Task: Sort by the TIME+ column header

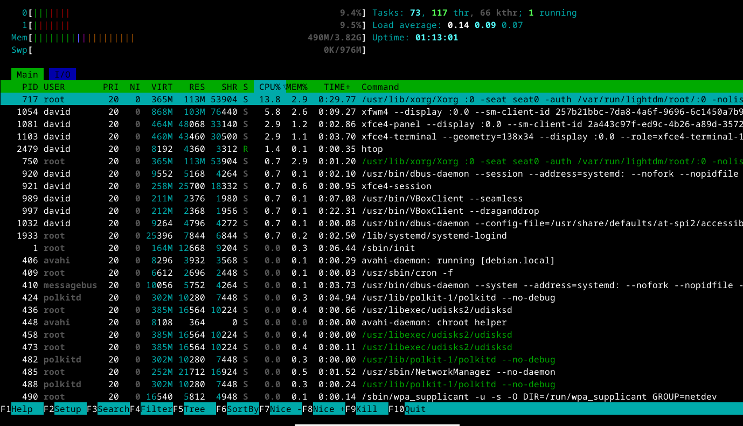Action: pos(337,87)
